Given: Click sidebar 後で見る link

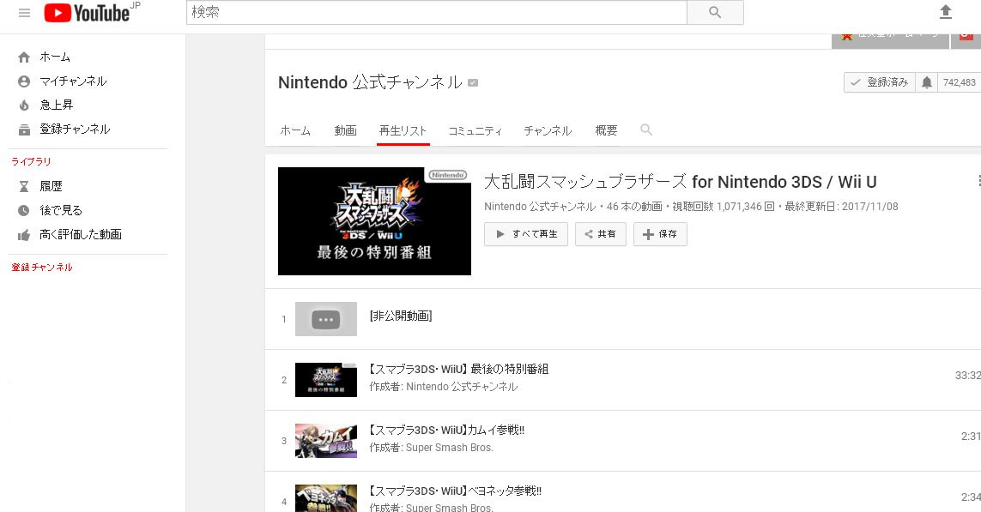Looking at the screenshot, I should tap(61, 211).
